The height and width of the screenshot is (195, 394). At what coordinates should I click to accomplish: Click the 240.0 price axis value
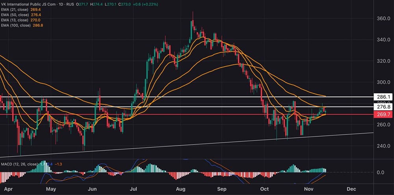[x=383, y=146]
